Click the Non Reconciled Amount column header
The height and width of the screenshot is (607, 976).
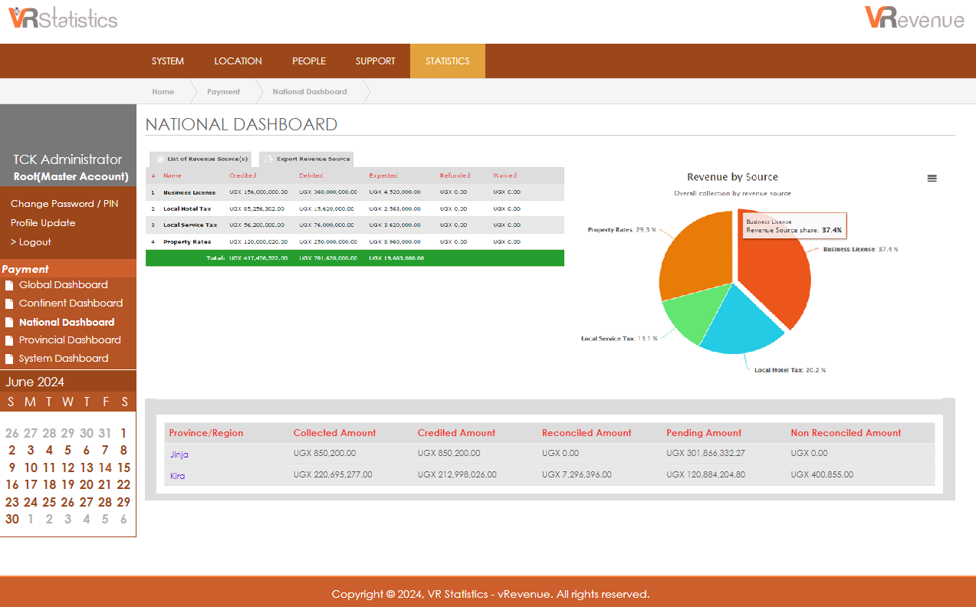[x=846, y=433]
